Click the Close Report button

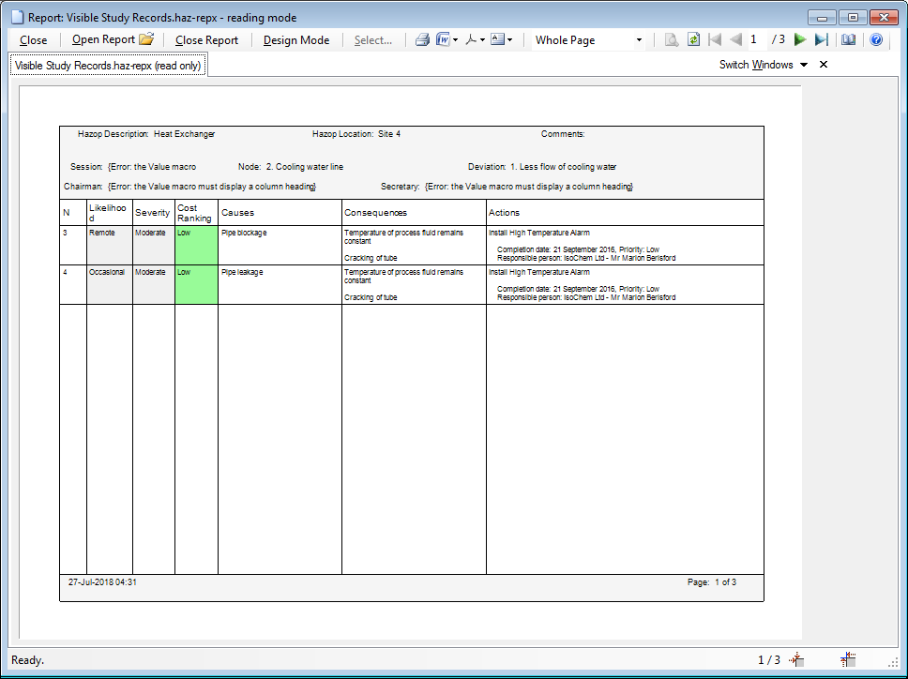(x=206, y=40)
